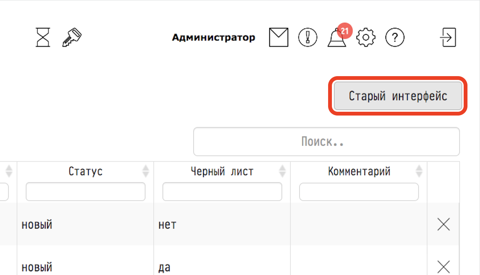Sort table by Черный лист column arrows
This screenshot has width=480, height=275.
[283, 171]
